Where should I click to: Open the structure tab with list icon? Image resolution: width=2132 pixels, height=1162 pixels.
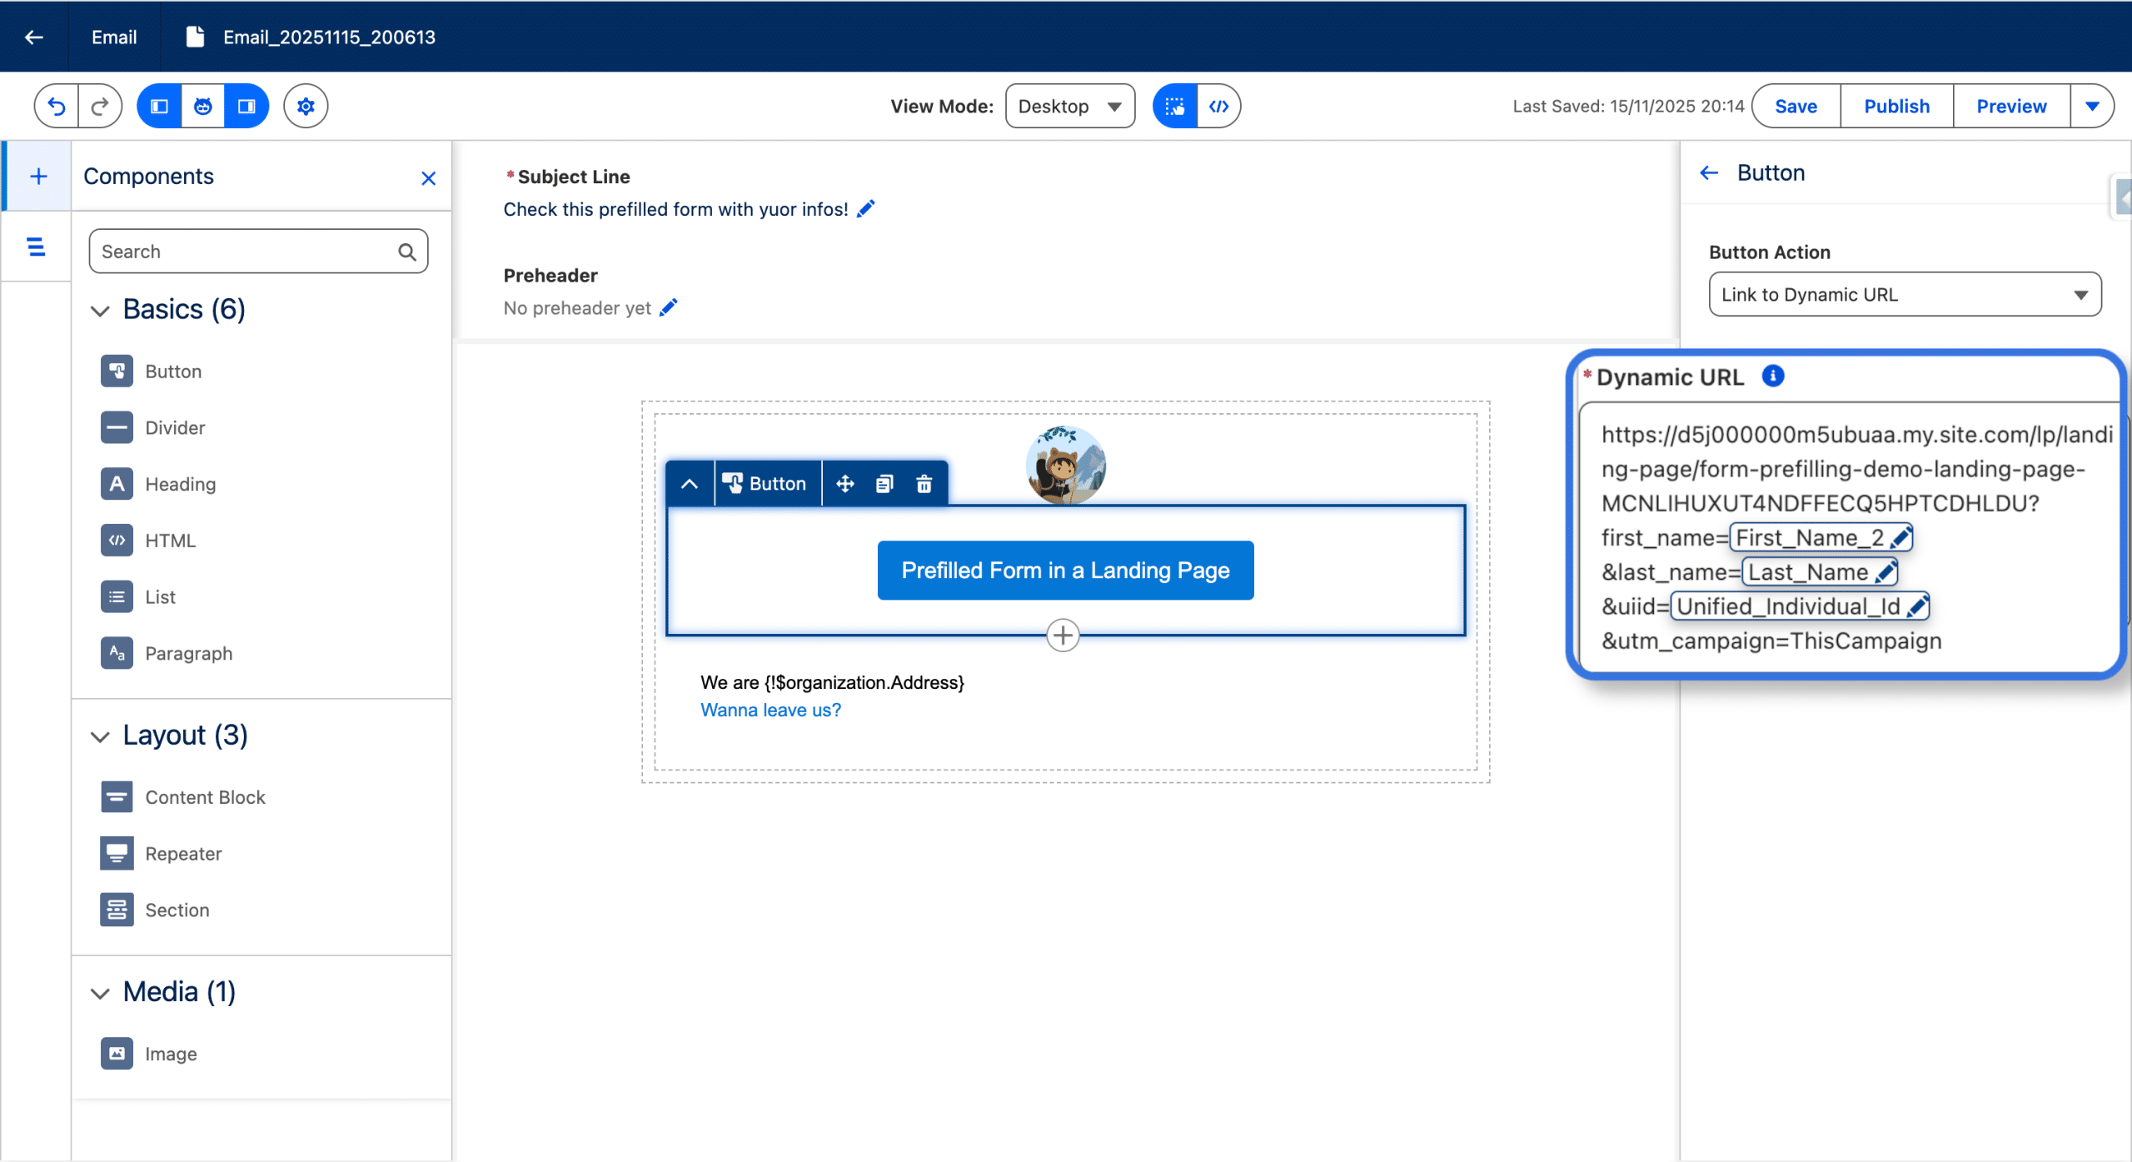[36, 247]
